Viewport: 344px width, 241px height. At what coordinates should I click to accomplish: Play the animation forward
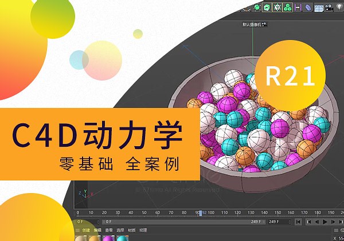[x=325, y=222]
